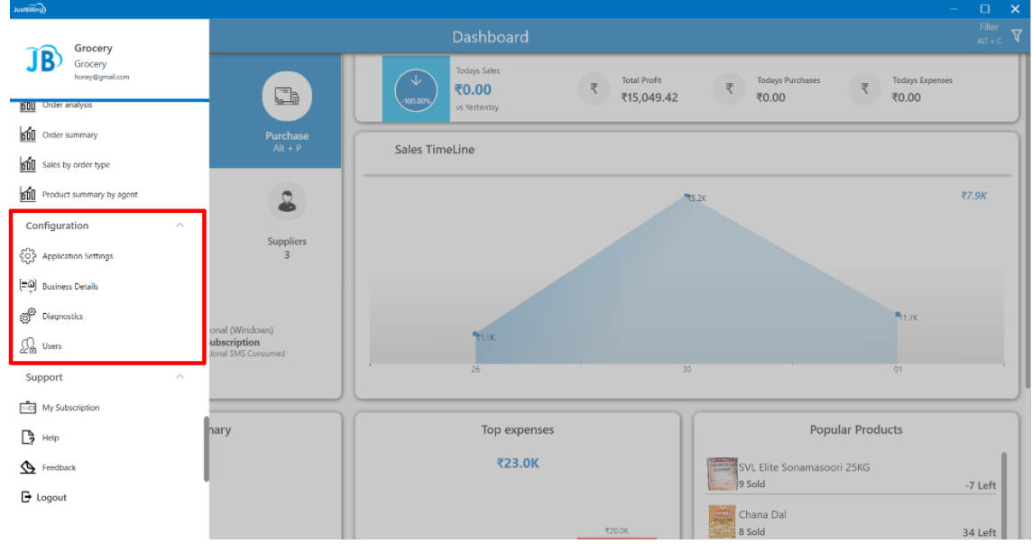Click the Help document icon

tap(27, 438)
